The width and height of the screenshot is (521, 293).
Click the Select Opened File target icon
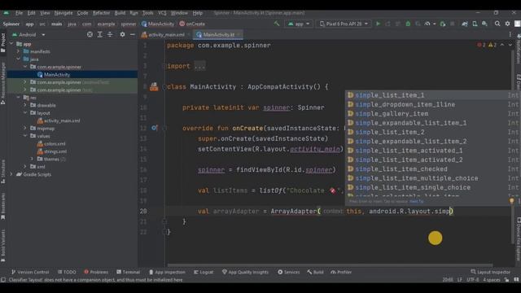(x=90, y=34)
